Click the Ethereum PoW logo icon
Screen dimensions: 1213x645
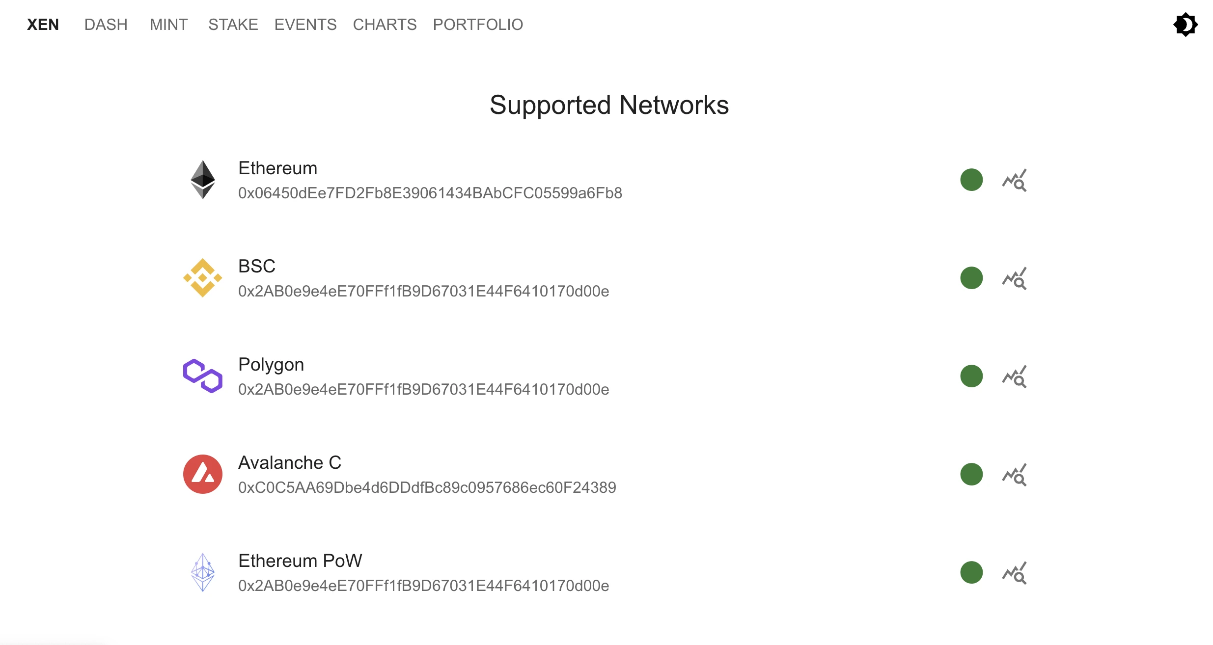pos(202,572)
